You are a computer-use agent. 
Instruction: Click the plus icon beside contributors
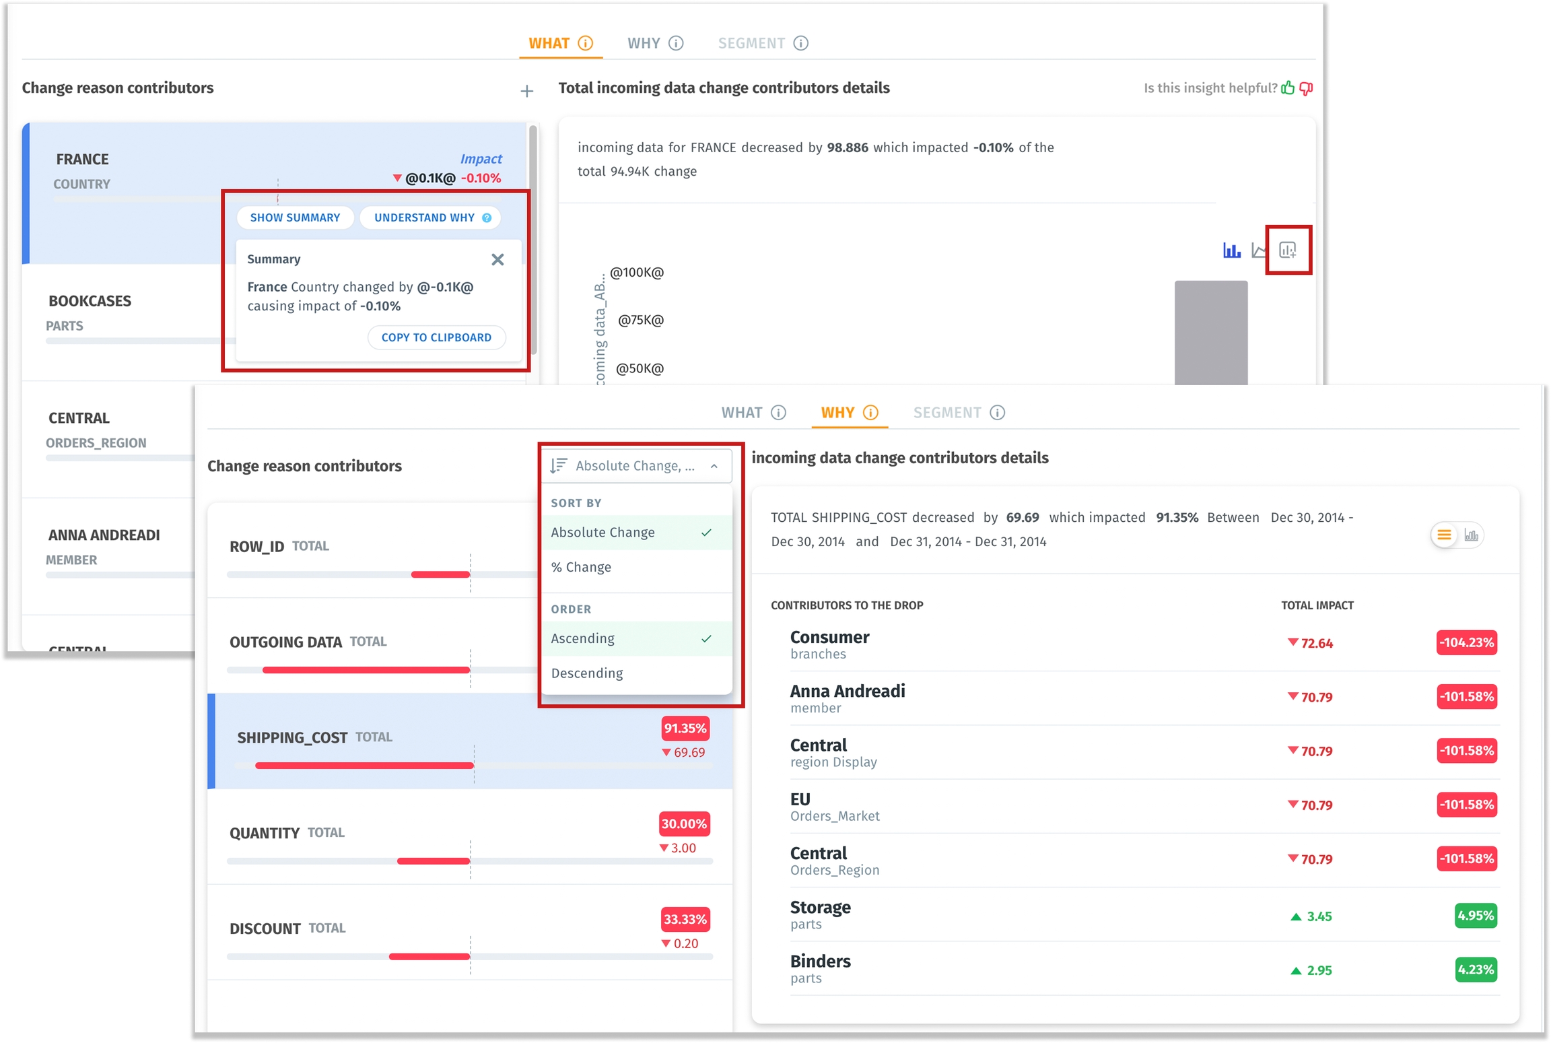coord(526,91)
